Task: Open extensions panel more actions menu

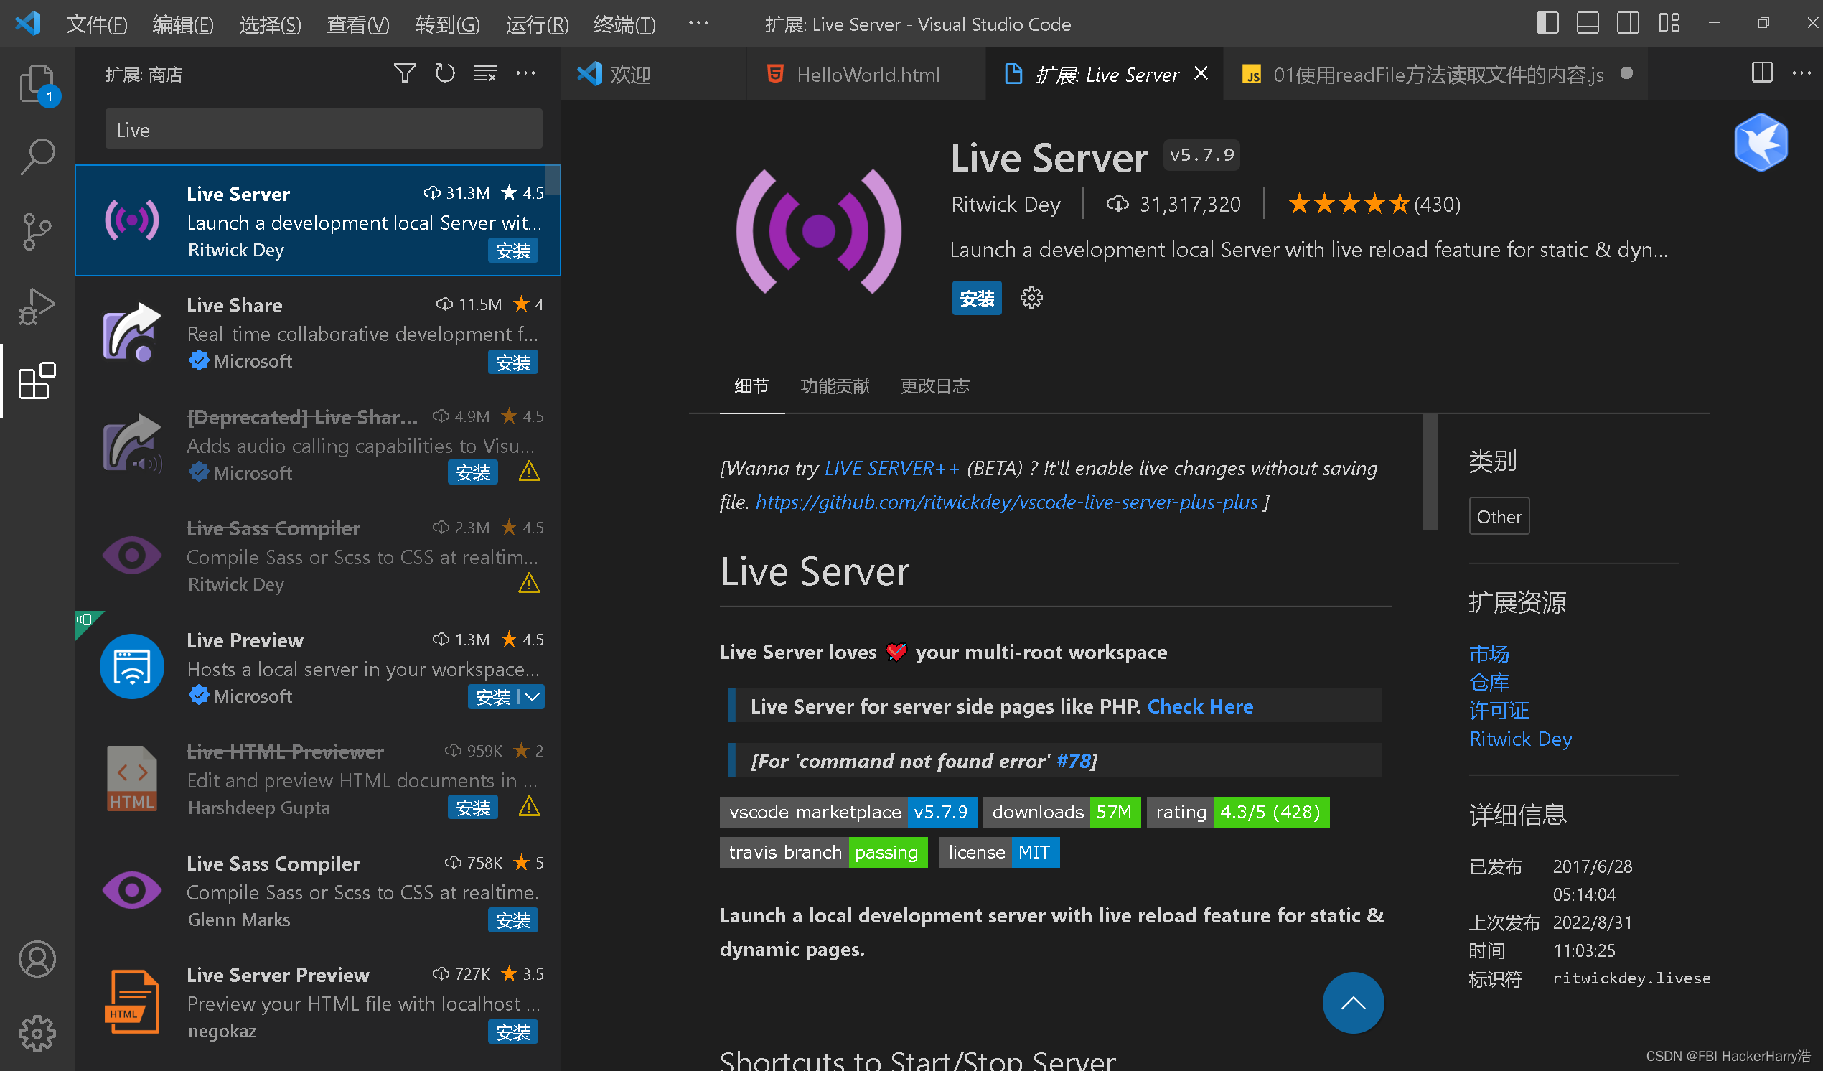Action: (x=525, y=73)
